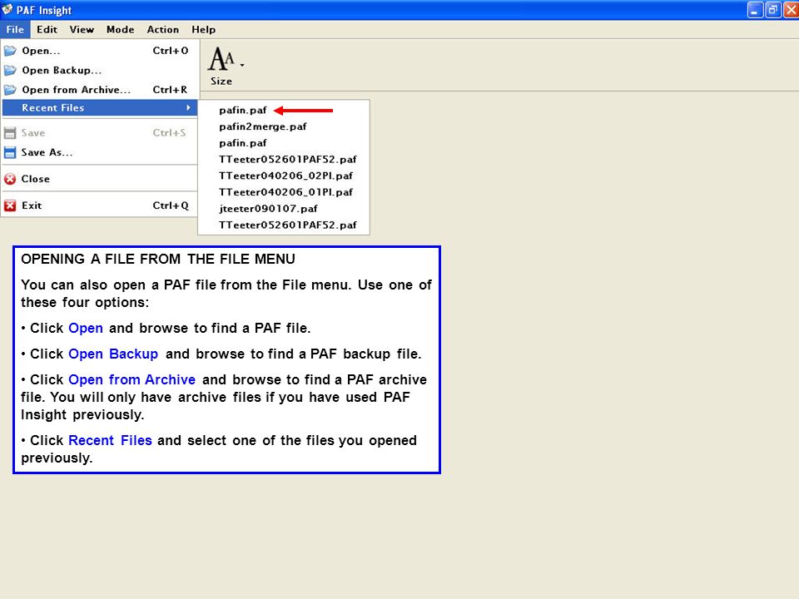The width and height of the screenshot is (799, 599).
Task: Open the Help menu
Action: tap(203, 30)
